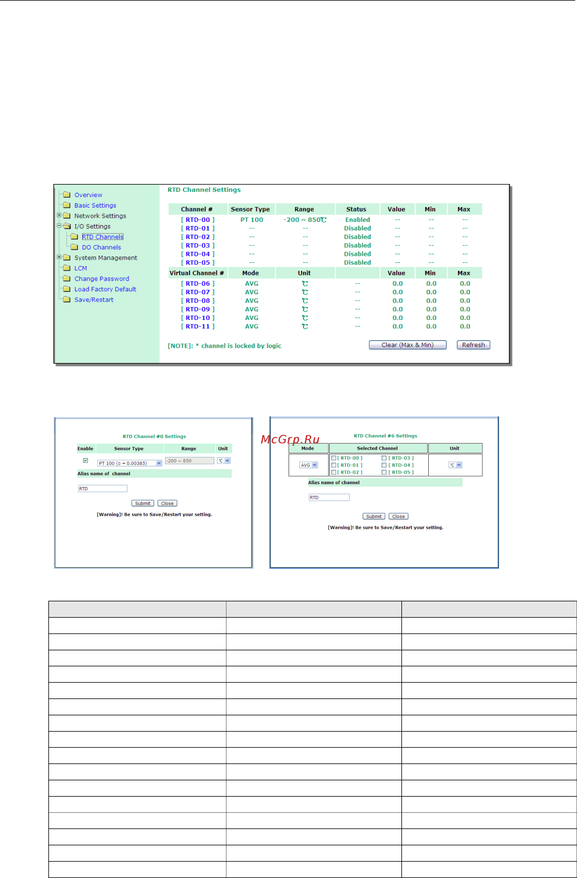Click the Change Password folder icon

coord(66,278)
